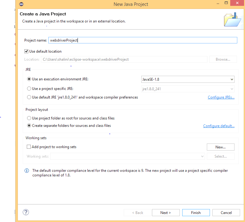Go to next page with Next button
This screenshot has width=245, height=222.
[x=166, y=213]
